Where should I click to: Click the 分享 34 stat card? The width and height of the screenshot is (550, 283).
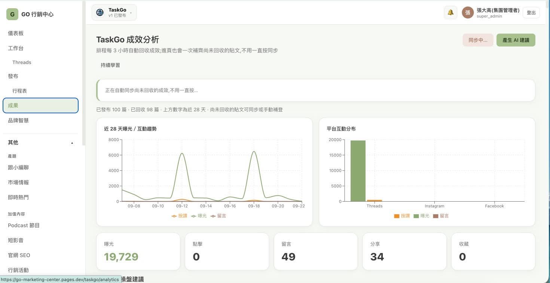click(404, 252)
